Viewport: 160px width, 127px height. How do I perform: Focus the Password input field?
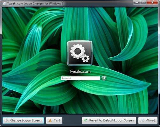point(80,78)
